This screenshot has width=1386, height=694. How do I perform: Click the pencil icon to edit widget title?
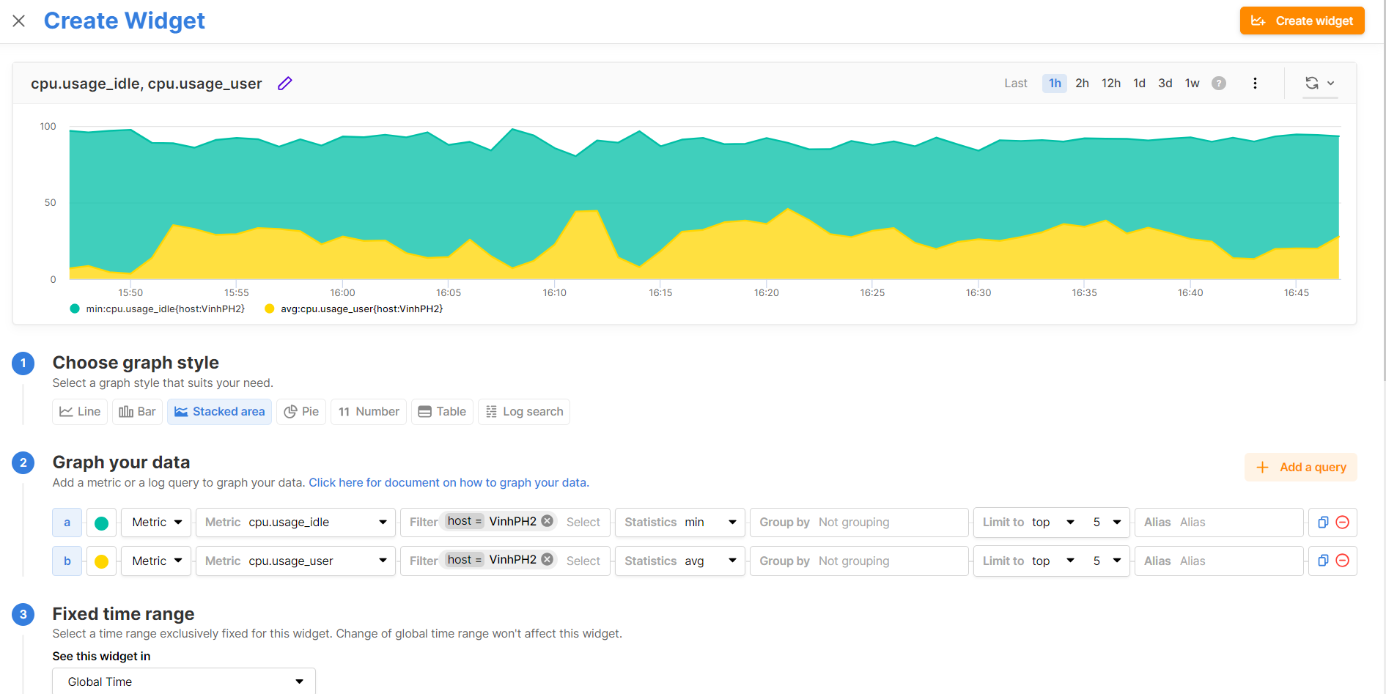284,84
